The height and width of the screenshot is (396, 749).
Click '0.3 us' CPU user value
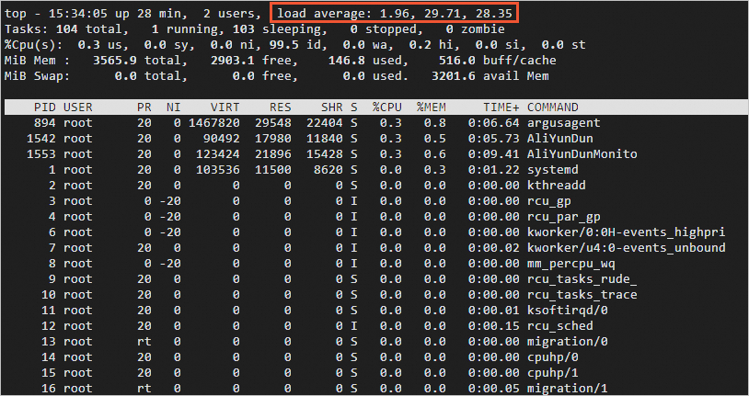click(98, 45)
